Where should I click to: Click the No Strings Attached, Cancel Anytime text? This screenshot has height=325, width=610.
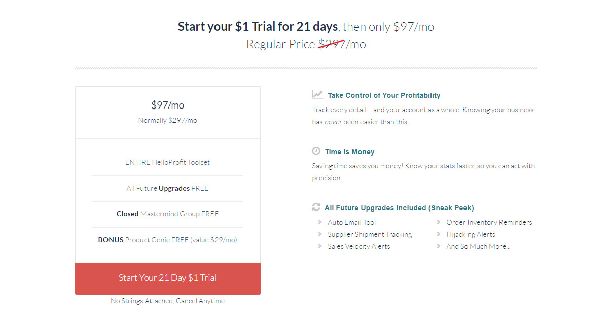click(x=168, y=301)
